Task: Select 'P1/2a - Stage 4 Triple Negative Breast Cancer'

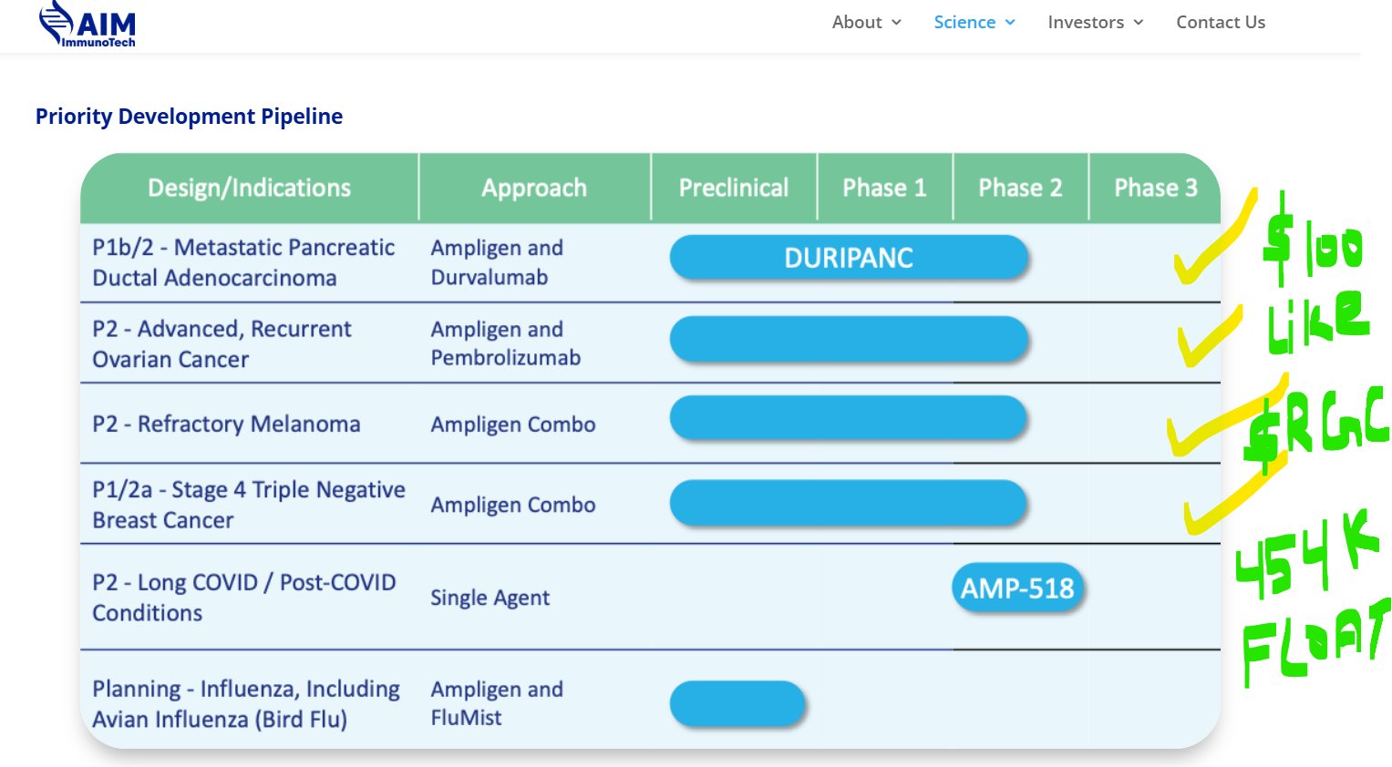Action: point(249,505)
